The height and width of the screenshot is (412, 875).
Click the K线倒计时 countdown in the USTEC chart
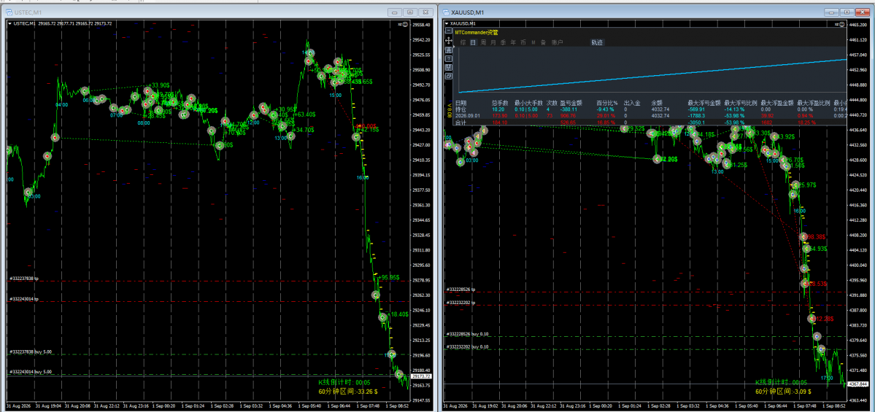344,382
